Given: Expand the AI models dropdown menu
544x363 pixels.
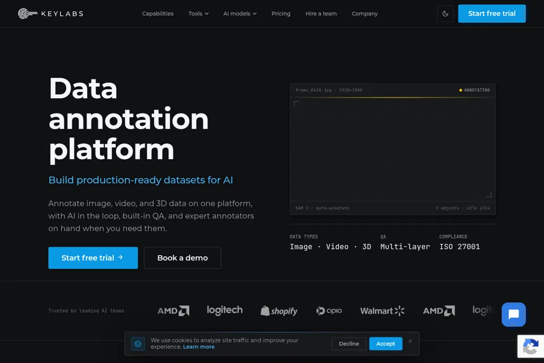Looking at the screenshot, I should (x=240, y=14).
